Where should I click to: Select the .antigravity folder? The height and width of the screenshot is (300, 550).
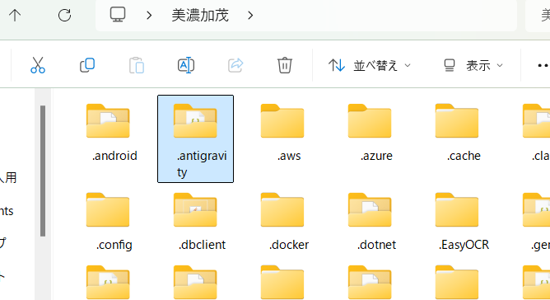coord(195,138)
